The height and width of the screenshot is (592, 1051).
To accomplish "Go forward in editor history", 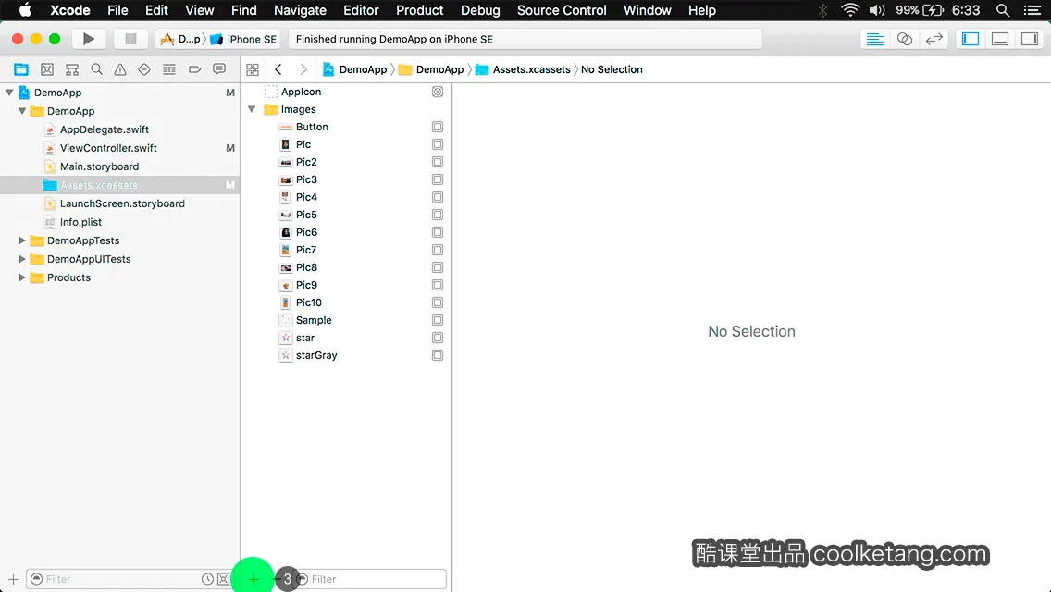I will [303, 69].
